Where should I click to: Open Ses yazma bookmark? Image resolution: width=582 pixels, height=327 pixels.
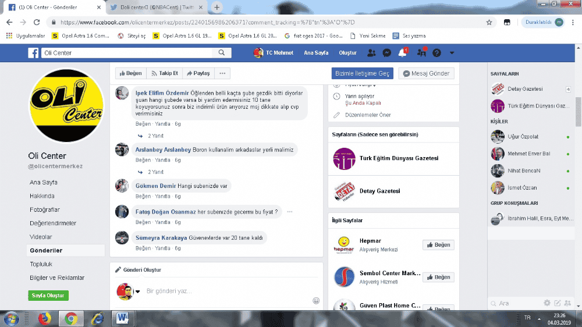pos(409,36)
